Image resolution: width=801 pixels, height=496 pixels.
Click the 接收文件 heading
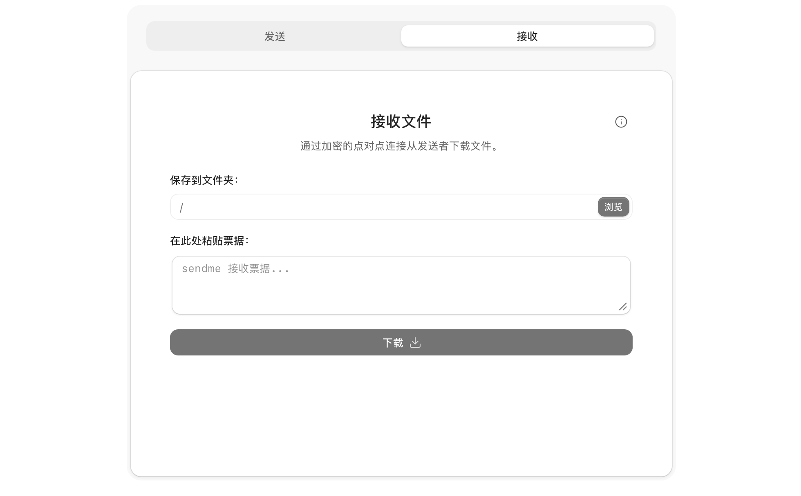pos(401,122)
